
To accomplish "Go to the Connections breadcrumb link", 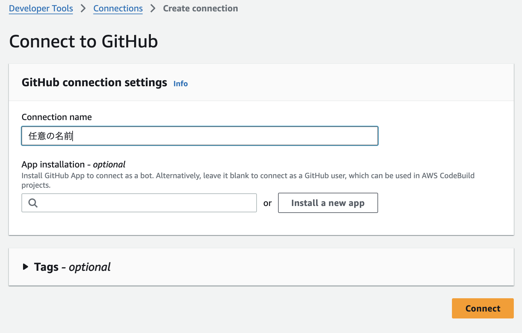I will click(118, 9).
